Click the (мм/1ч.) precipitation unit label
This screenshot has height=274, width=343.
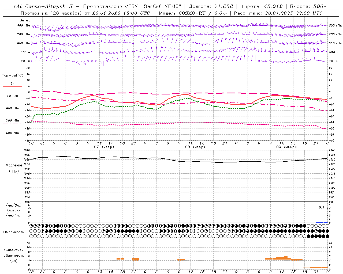[x=14, y=215]
